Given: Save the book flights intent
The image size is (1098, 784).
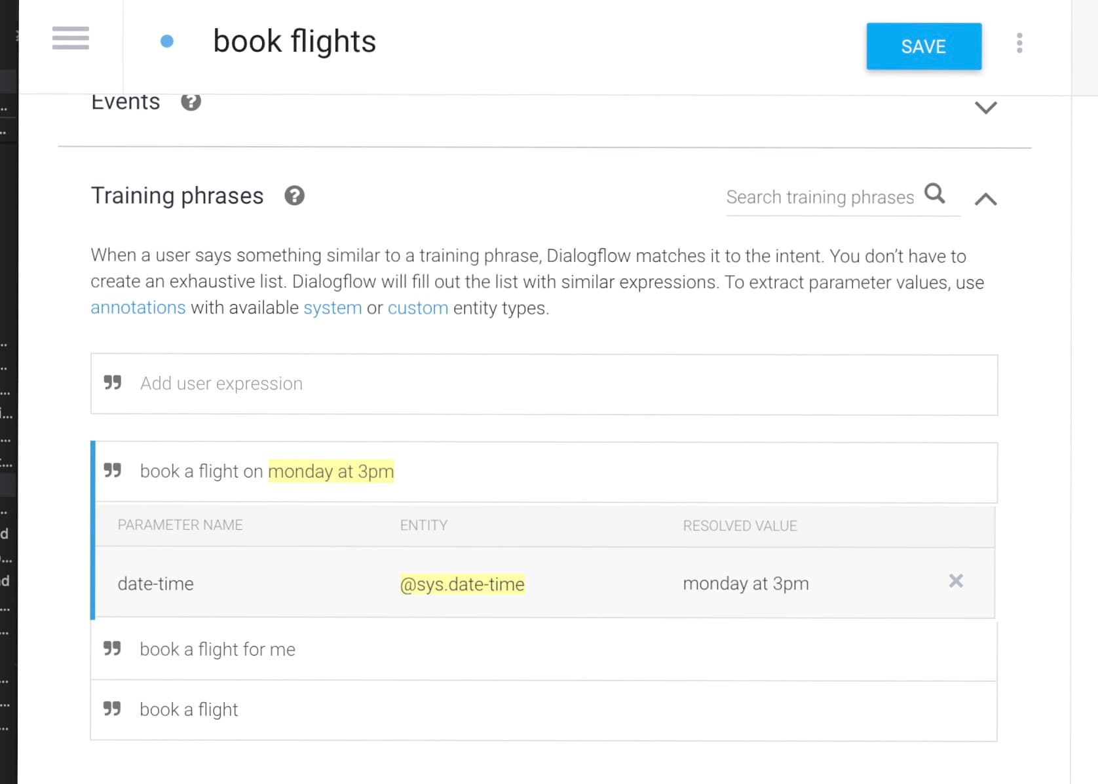Looking at the screenshot, I should pyautogui.click(x=924, y=47).
